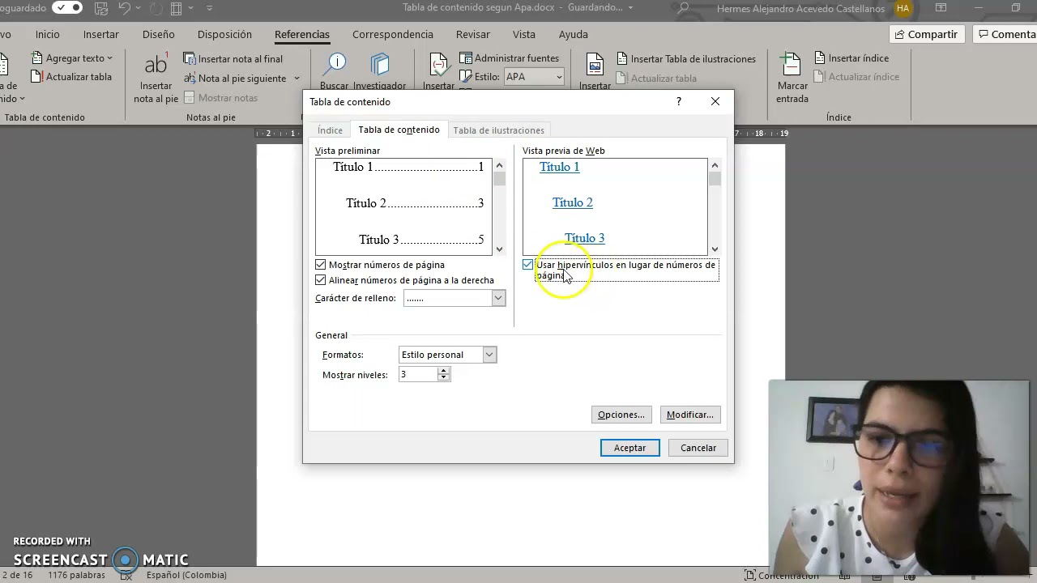The height and width of the screenshot is (583, 1037).
Task: Click the HA user account avatar
Action: tap(903, 8)
